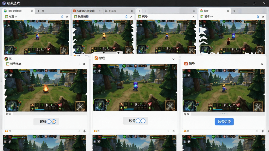This screenshot has height=151, width=269.
Task: Click the 账号 input field in the bottom-left panel
Action: tap(50, 114)
